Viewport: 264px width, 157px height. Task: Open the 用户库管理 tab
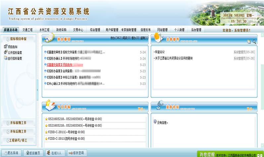coord(112,30)
